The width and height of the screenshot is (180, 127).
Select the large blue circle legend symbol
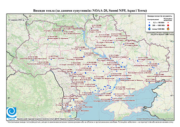150,25
